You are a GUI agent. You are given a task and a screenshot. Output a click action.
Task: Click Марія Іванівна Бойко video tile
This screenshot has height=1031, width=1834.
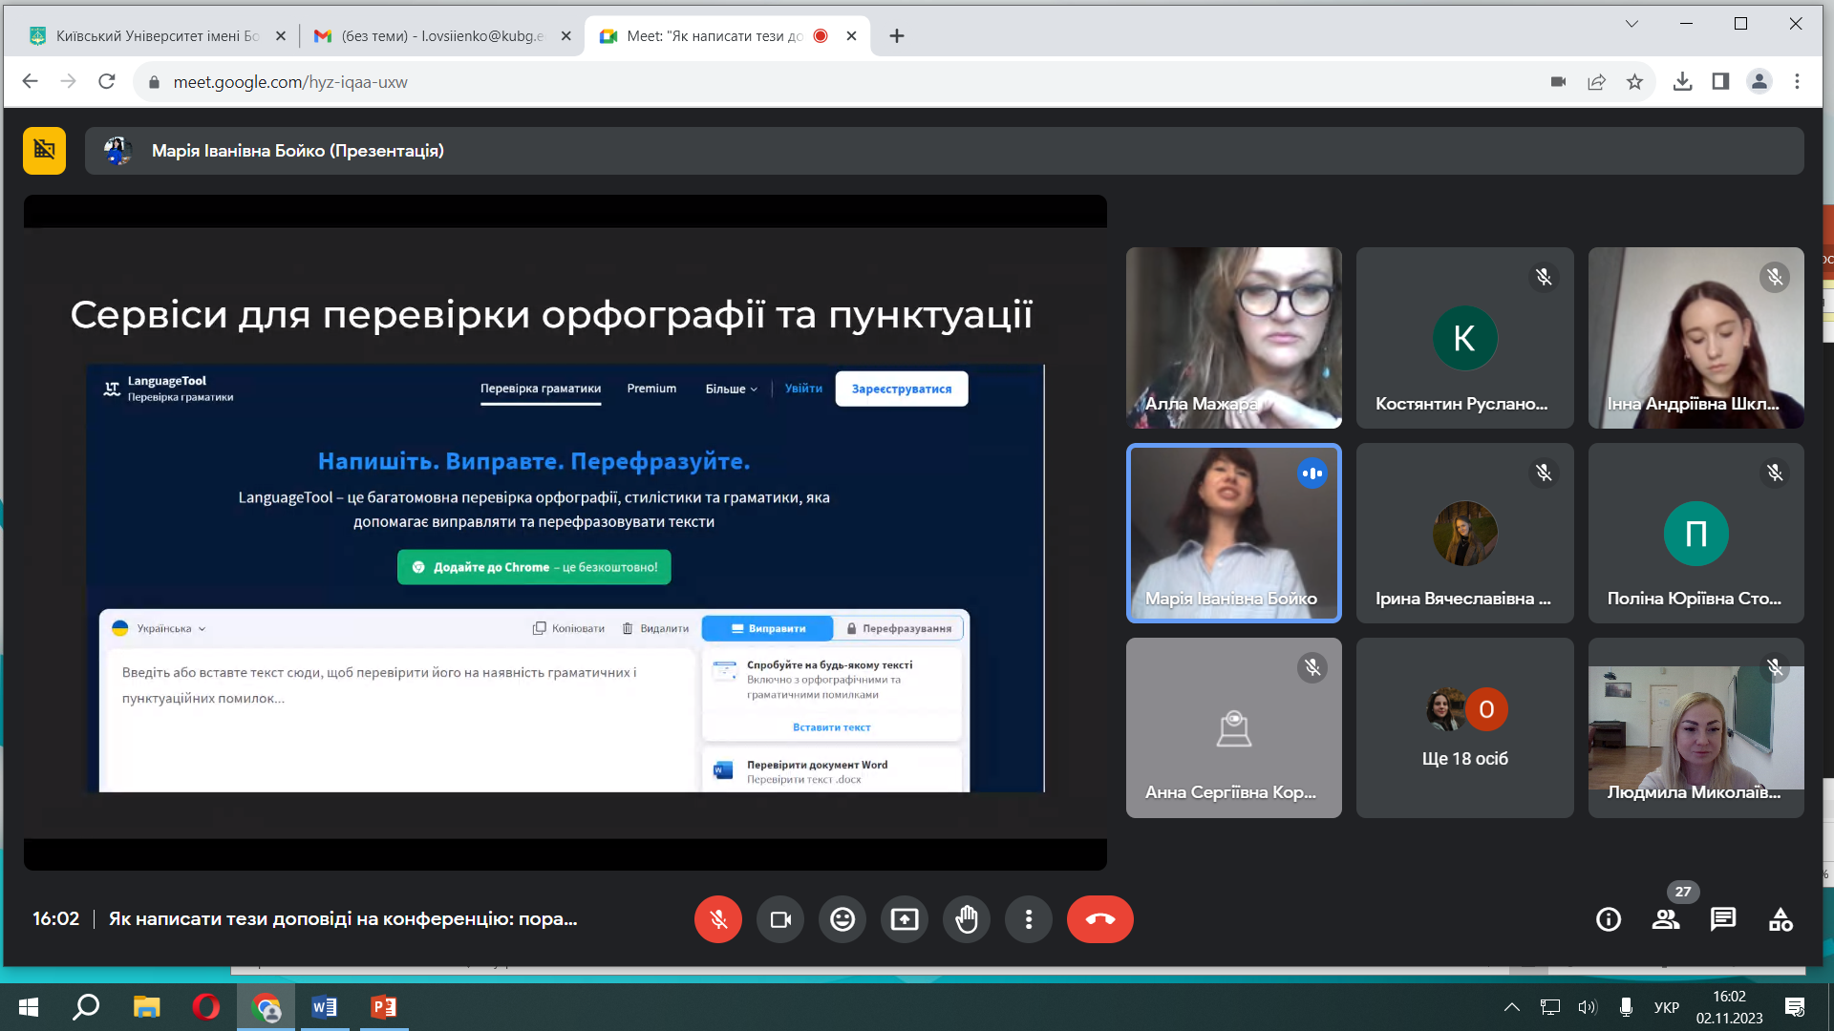tap(1233, 533)
